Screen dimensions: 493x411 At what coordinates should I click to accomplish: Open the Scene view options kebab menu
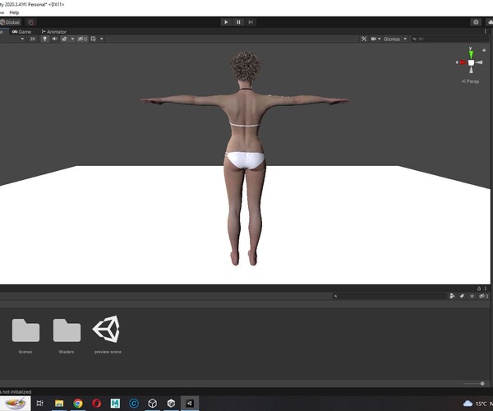click(x=486, y=31)
